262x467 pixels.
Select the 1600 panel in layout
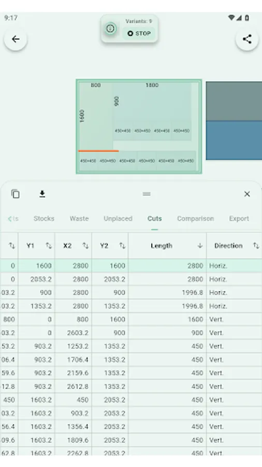[x=95, y=116]
